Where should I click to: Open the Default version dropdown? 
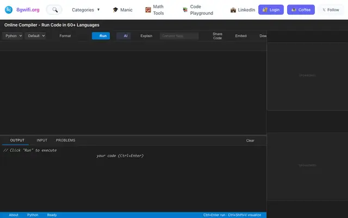[x=35, y=36]
